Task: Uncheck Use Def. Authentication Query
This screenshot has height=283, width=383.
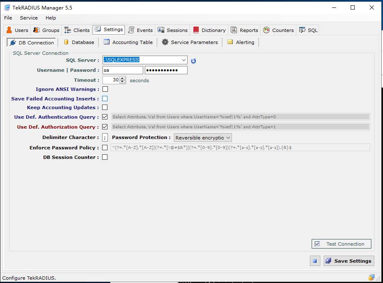Action: [105, 117]
